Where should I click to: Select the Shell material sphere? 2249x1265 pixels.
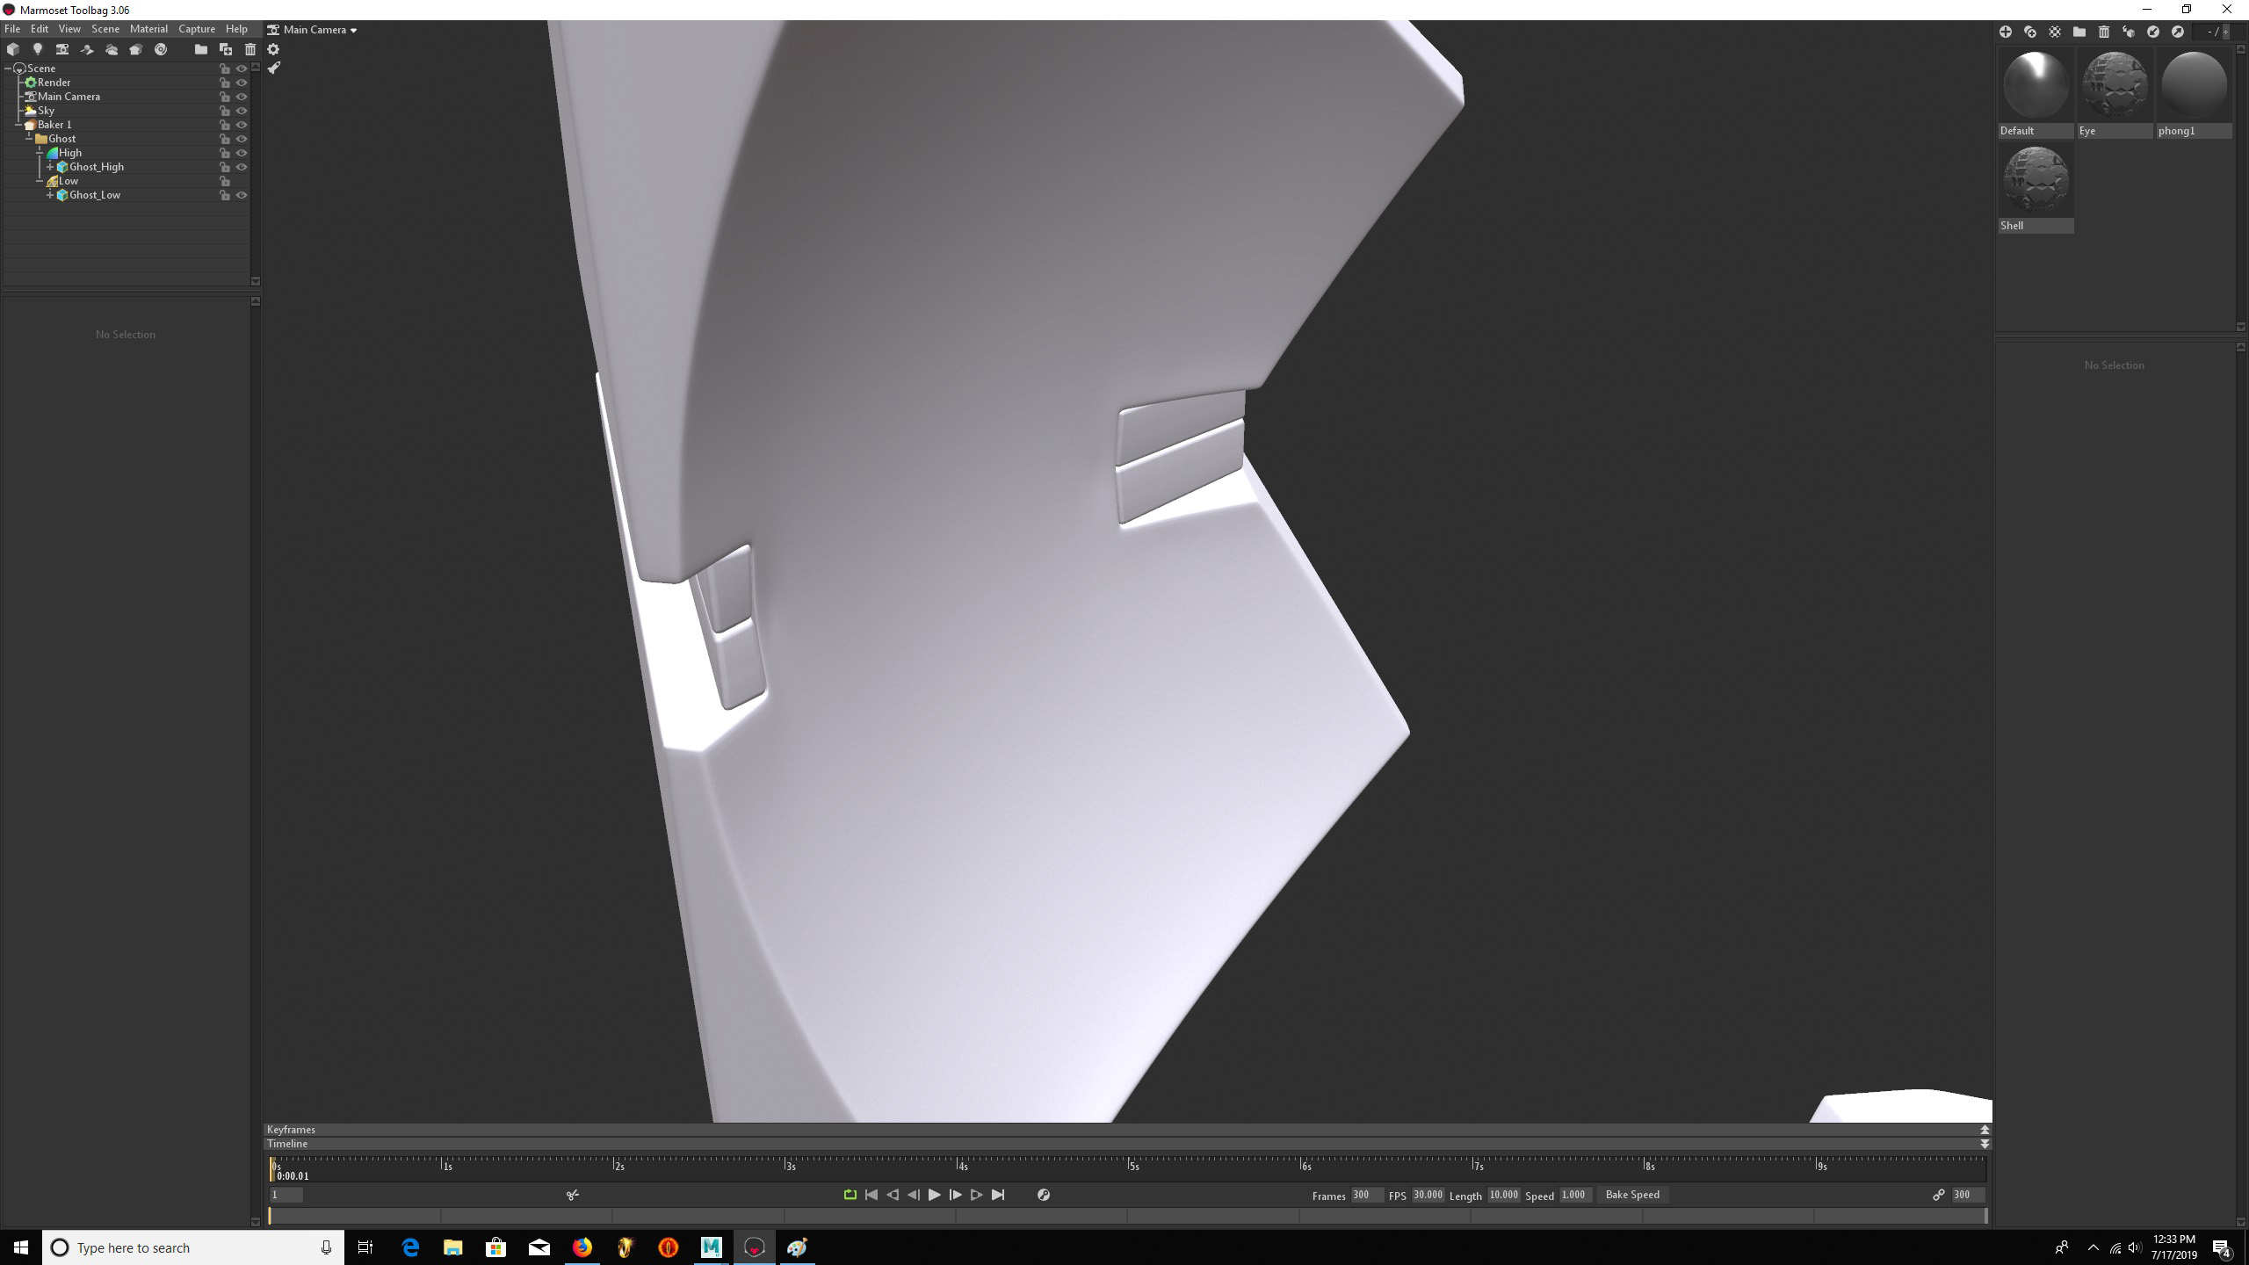pyautogui.click(x=2036, y=179)
